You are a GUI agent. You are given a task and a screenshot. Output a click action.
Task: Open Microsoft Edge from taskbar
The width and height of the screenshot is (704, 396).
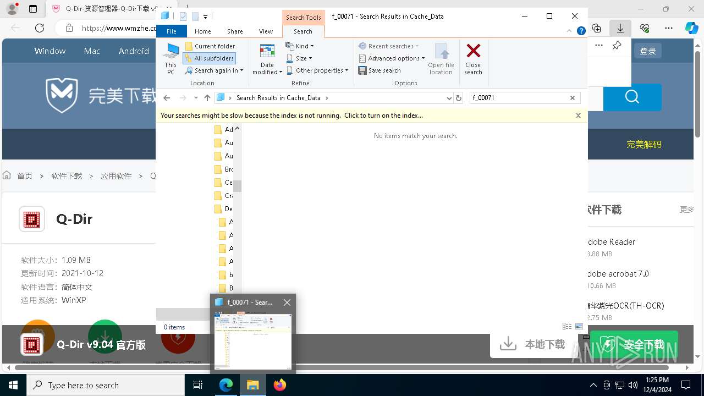tap(226, 385)
